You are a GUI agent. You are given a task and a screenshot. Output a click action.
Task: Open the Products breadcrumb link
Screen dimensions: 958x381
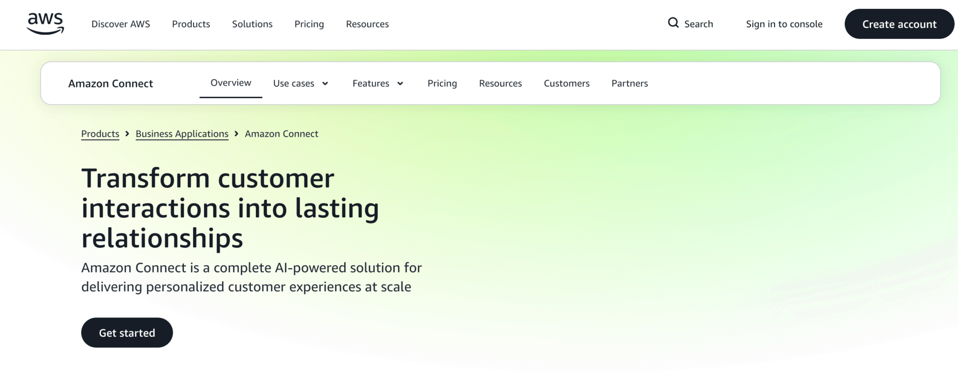[100, 134]
